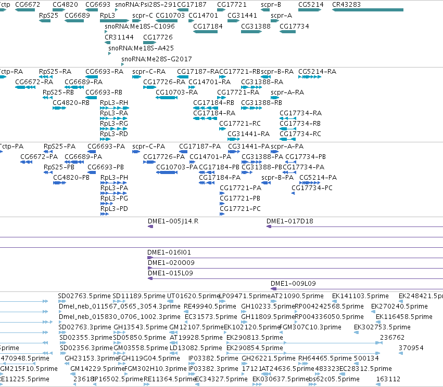Select the DME1-017D18 clone

[355, 226]
